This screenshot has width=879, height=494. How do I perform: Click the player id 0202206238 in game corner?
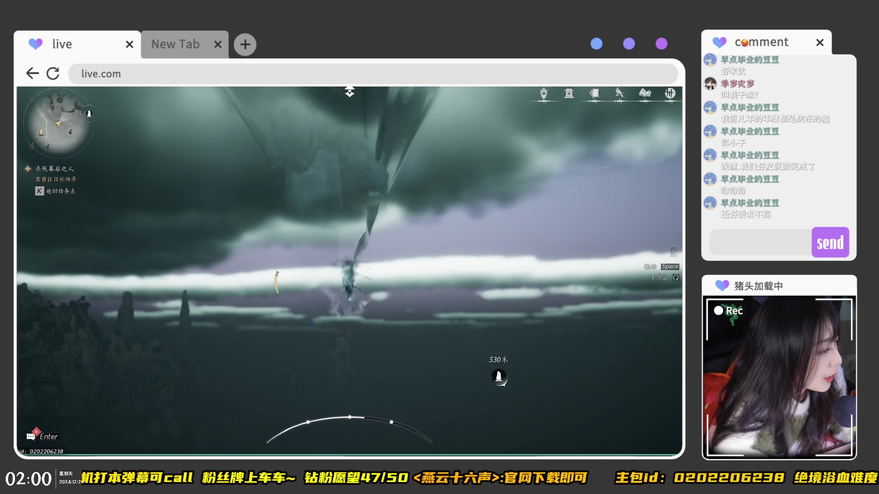(46, 451)
